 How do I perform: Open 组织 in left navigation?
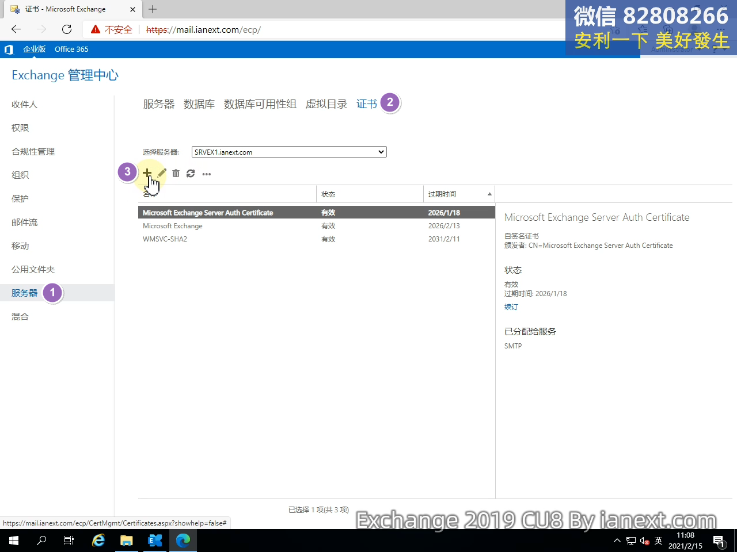coord(20,175)
